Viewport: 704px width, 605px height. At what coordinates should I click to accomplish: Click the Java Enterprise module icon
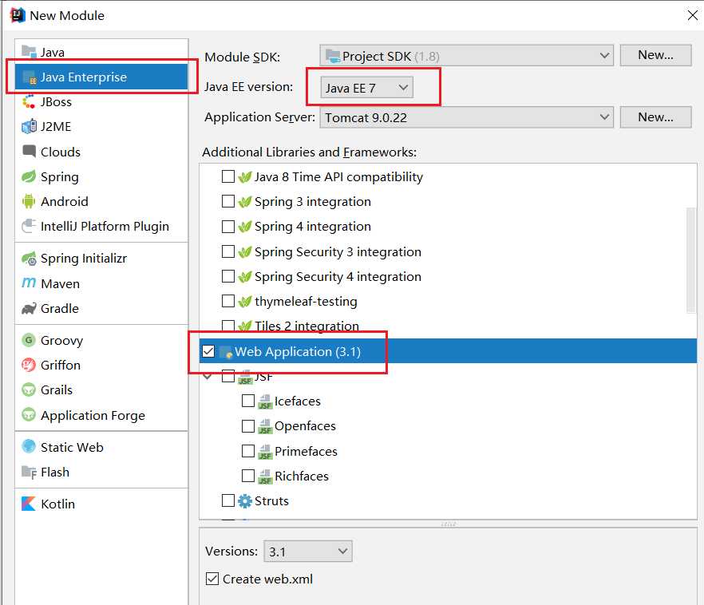click(30, 77)
